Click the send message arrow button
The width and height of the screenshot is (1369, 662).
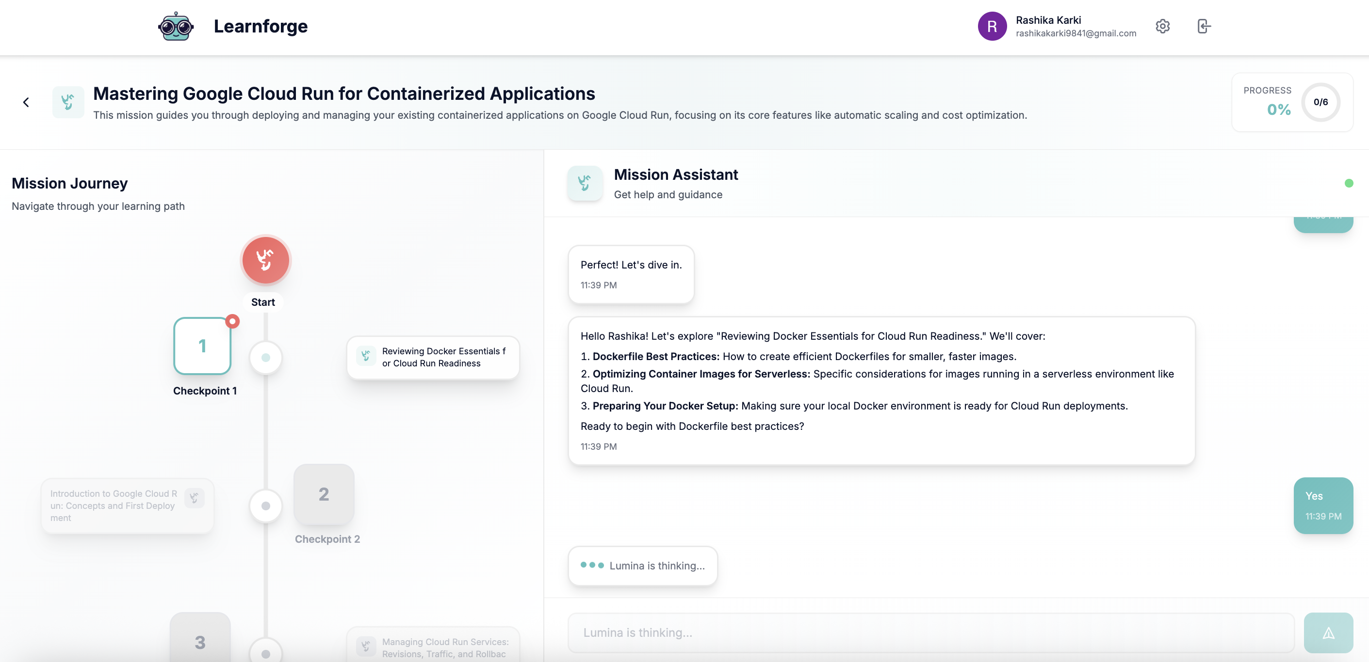click(1328, 632)
